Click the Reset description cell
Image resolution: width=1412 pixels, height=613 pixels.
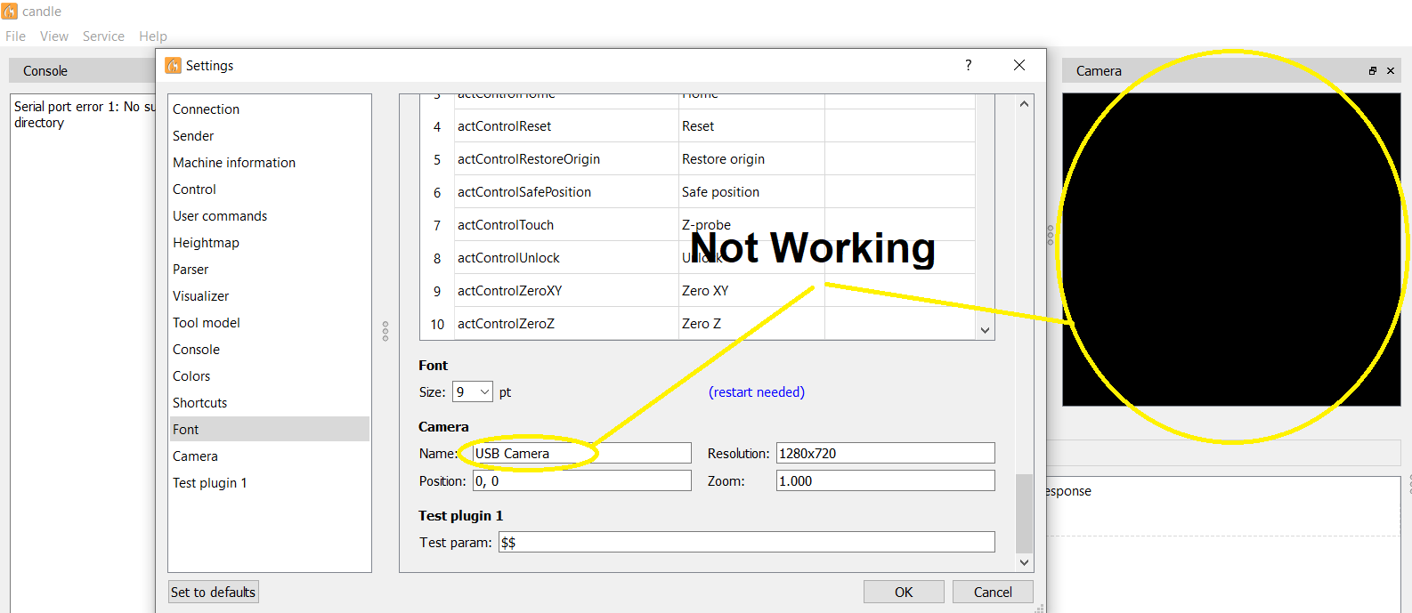tap(751, 126)
